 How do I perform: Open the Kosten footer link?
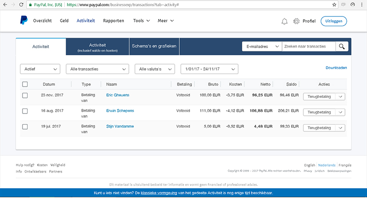click(42, 165)
